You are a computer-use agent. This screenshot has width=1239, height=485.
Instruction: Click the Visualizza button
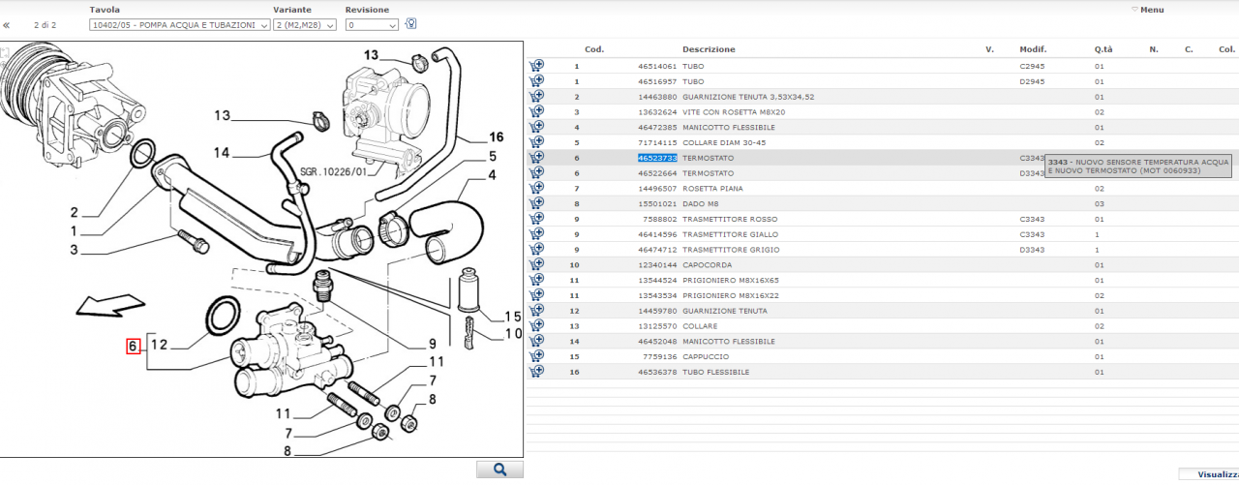tap(1217, 475)
